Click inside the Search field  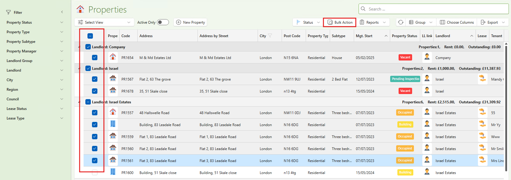pyautogui.click(x=433, y=9)
